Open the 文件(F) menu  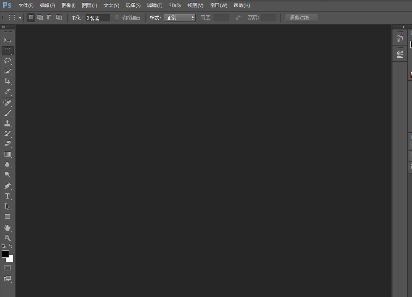[x=26, y=5]
